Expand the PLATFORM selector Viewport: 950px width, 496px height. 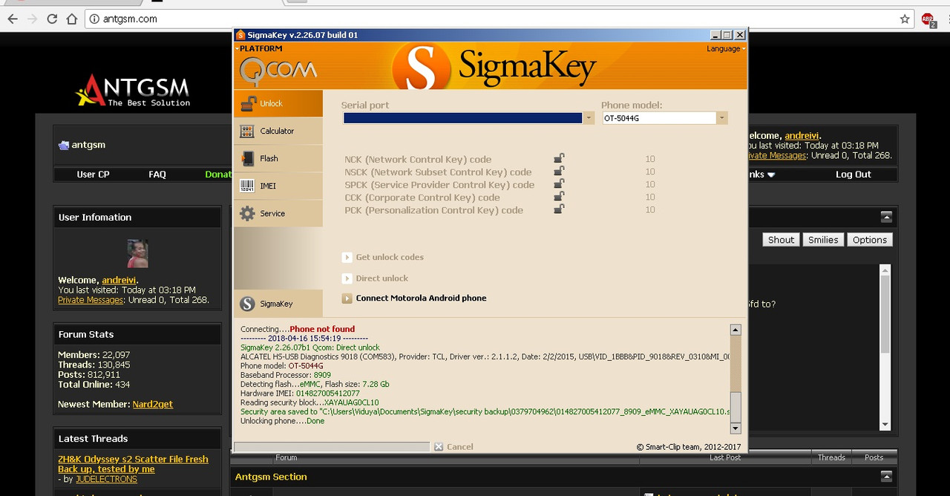pos(261,48)
